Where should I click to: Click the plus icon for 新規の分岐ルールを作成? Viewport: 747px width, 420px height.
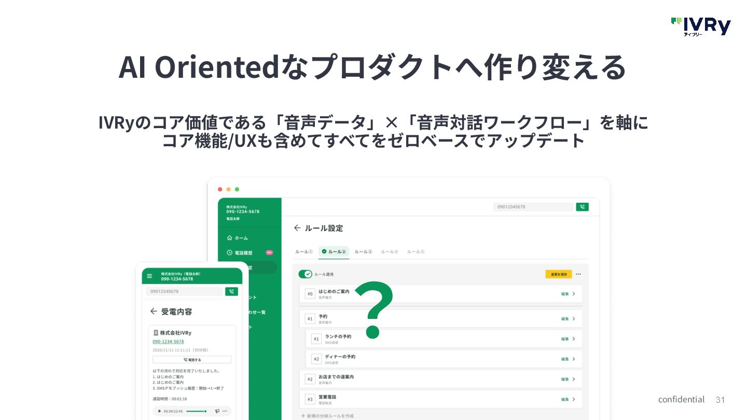[303, 416]
